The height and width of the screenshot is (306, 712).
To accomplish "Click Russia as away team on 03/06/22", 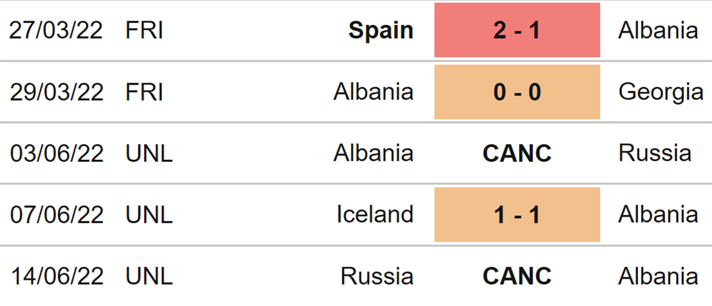I will pyautogui.click(x=655, y=153).
